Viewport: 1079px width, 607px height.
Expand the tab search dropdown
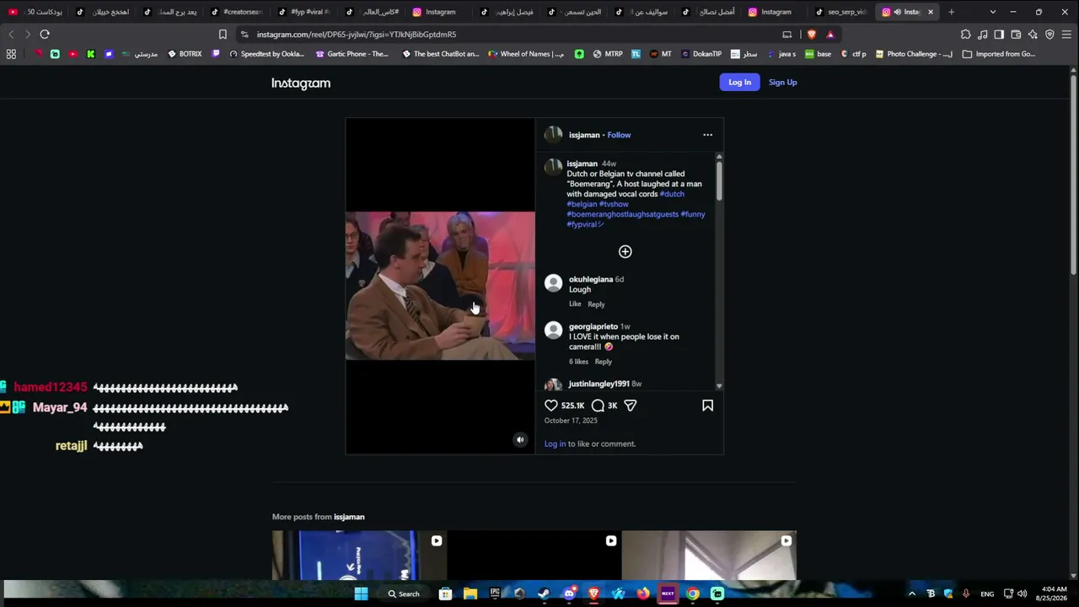coord(992,12)
